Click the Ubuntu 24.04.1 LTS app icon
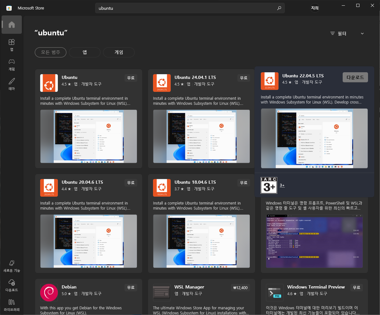Image resolution: width=380 pixels, height=315 pixels. point(162,83)
